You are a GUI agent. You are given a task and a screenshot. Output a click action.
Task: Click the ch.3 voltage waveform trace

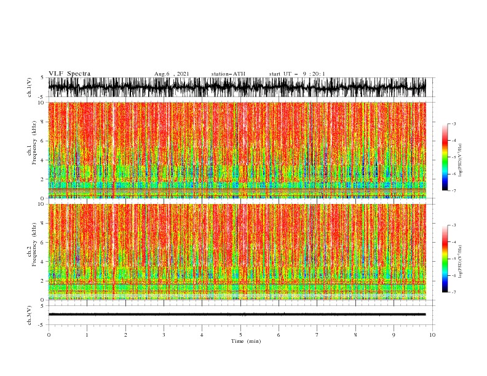click(x=237, y=315)
